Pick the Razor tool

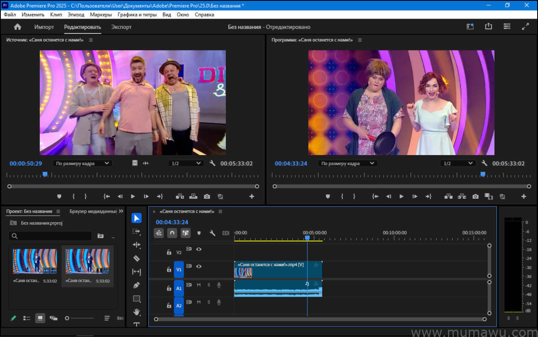[x=136, y=258]
